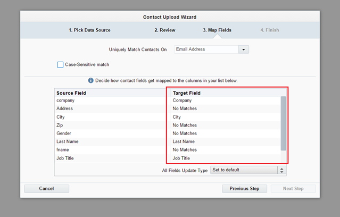Go to the 1. Pick Data Source step

click(x=89, y=30)
